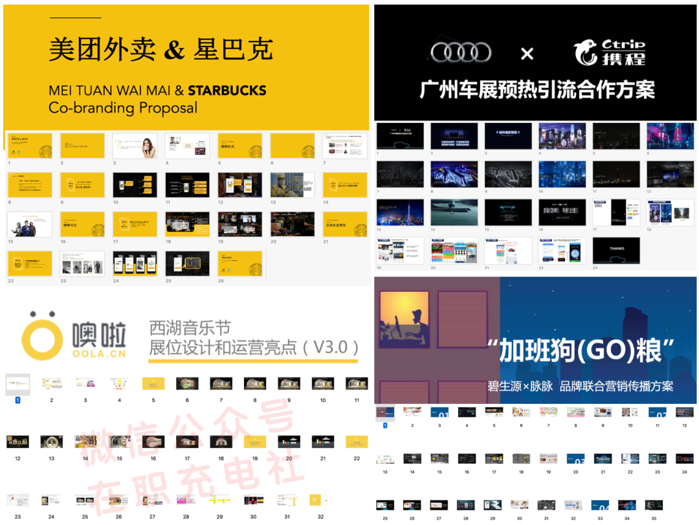The image size is (699, 525).
Task: Open slide 16 in the Audi Ctrip deck
Action: click(562, 212)
